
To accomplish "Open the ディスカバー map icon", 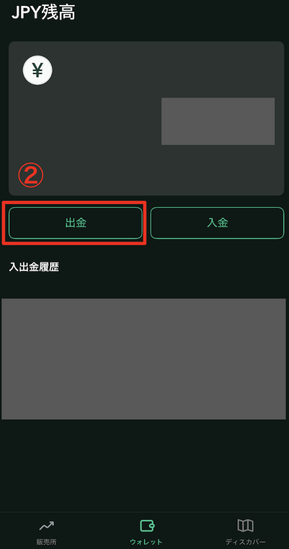I will (245, 525).
